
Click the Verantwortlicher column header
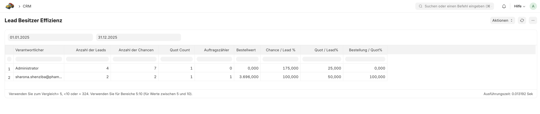coord(30,50)
